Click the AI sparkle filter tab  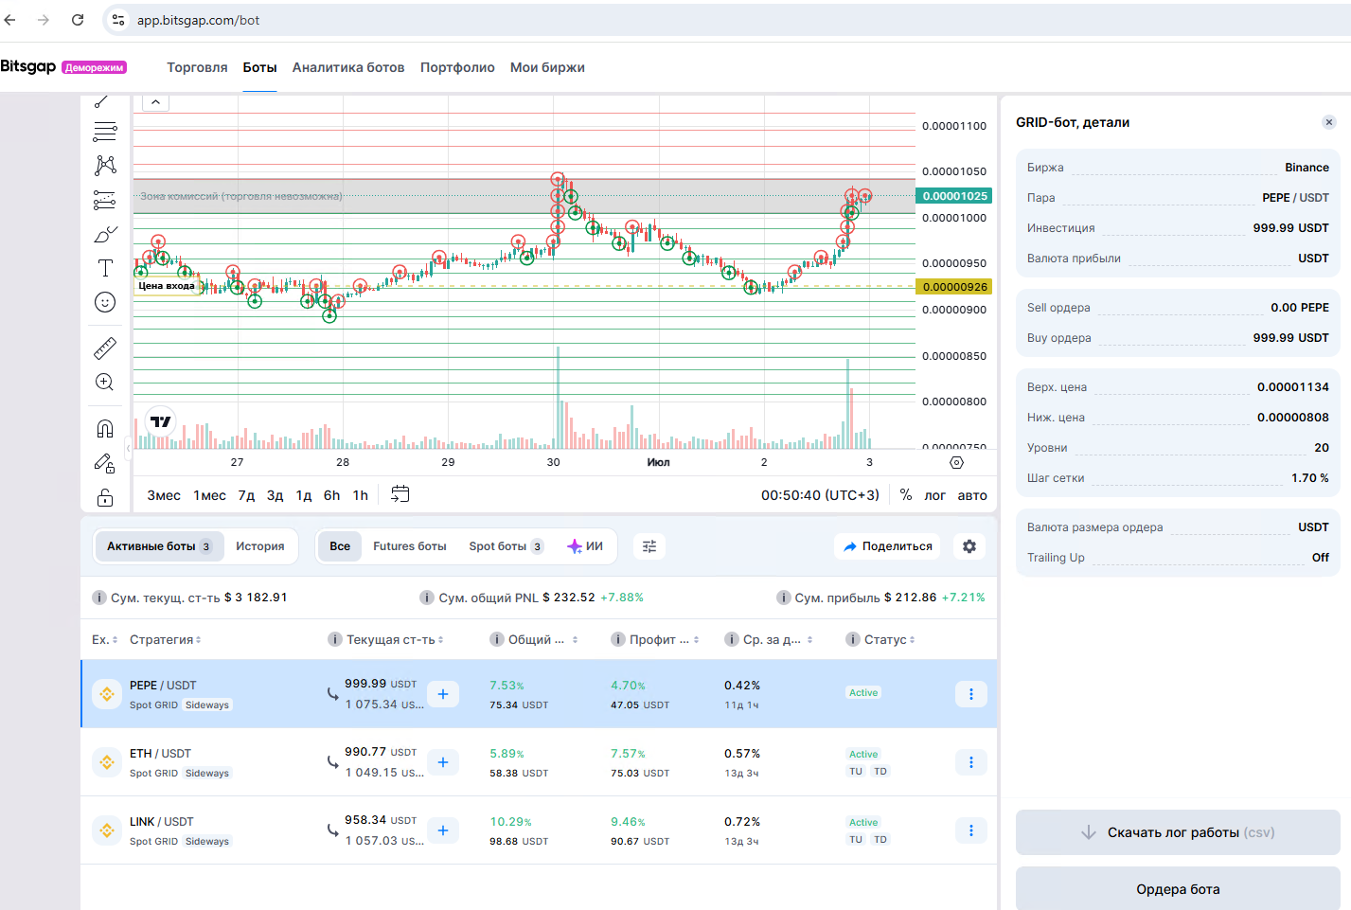pyautogui.click(x=585, y=546)
